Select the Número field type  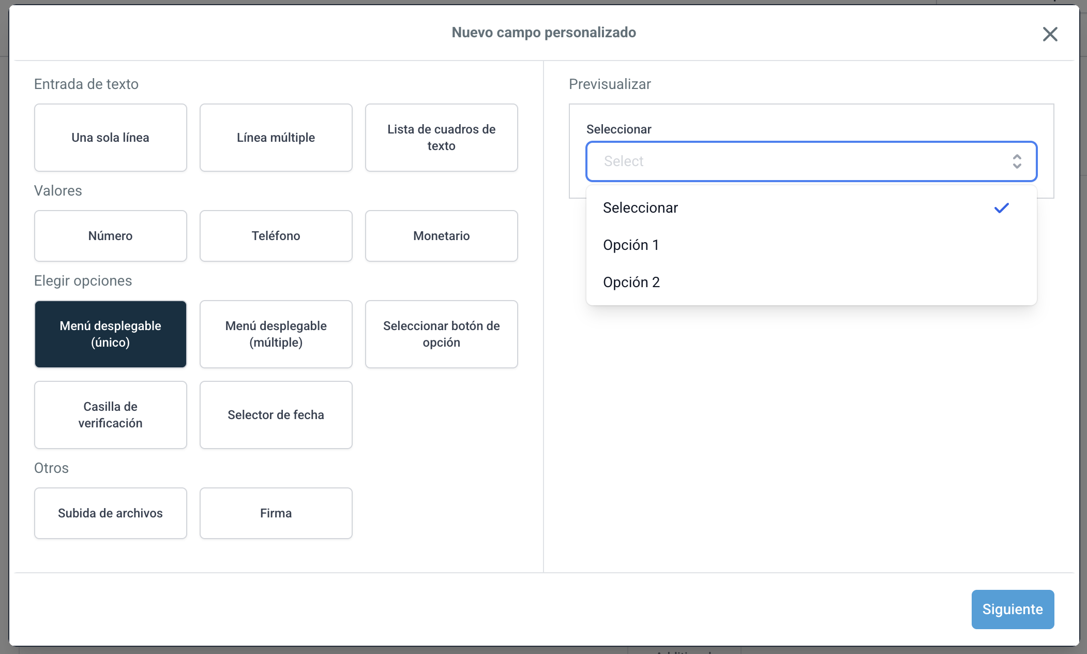coord(111,236)
